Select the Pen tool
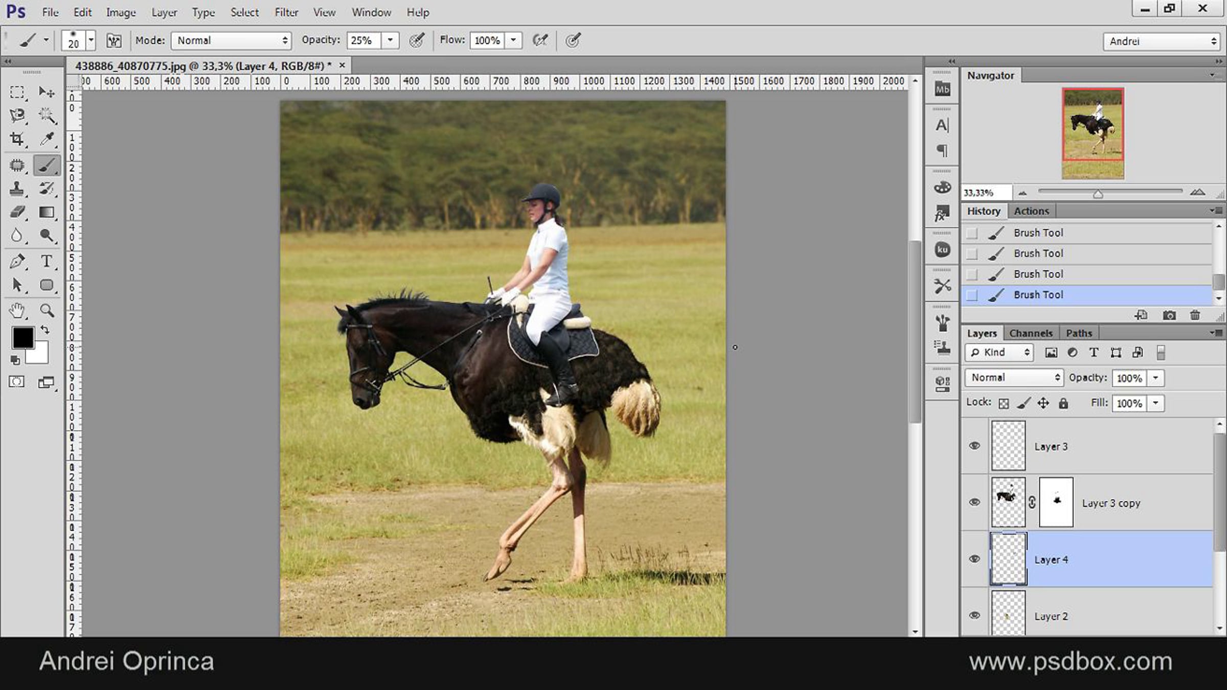The image size is (1227, 690). (17, 261)
